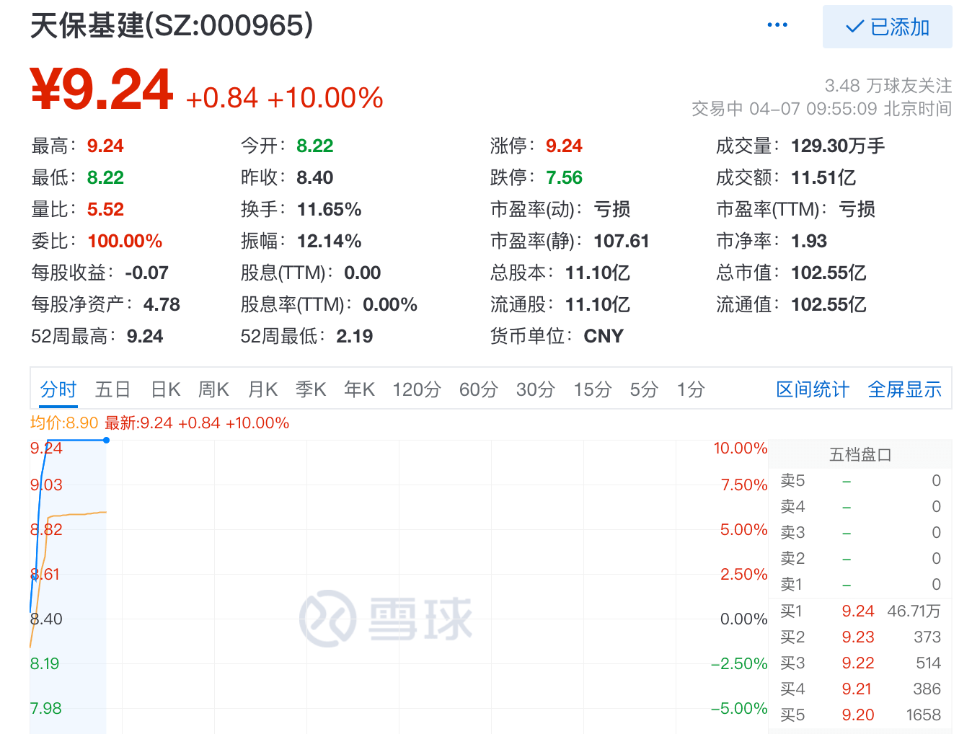
Task: Show the 60分 chart
Action: 479,389
